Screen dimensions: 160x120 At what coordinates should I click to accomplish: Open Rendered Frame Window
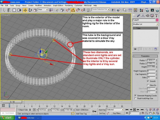[152, 10]
